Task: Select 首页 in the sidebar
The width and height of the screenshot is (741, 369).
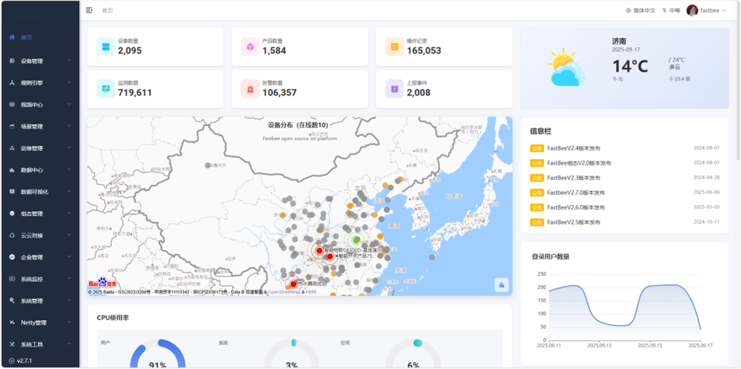Action: [x=26, y=37]
